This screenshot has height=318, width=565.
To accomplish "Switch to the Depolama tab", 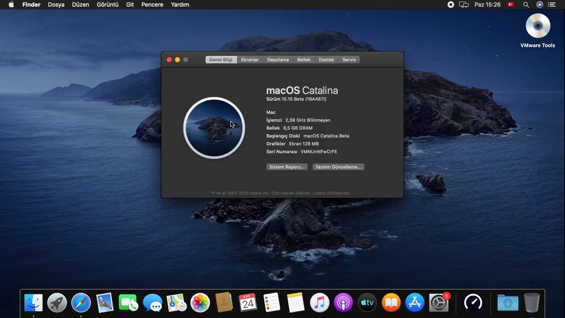I will tap(278, 60).
